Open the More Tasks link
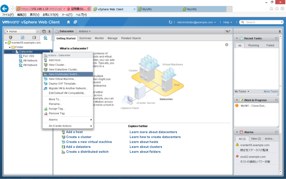This screenshot has width=286, height=179. [271, 91]
